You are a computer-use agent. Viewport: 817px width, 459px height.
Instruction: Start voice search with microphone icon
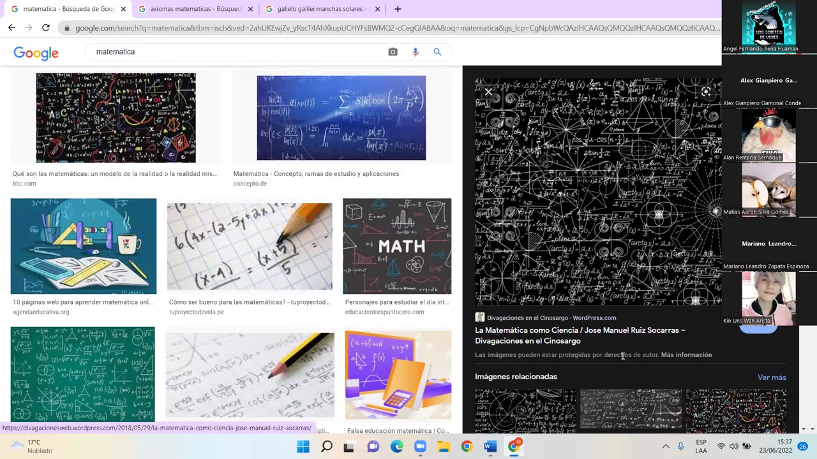tap(416, 52)
